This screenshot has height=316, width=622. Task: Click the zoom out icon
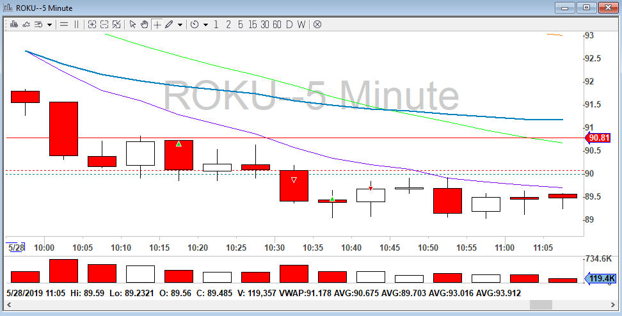click(x=104, y=24)
